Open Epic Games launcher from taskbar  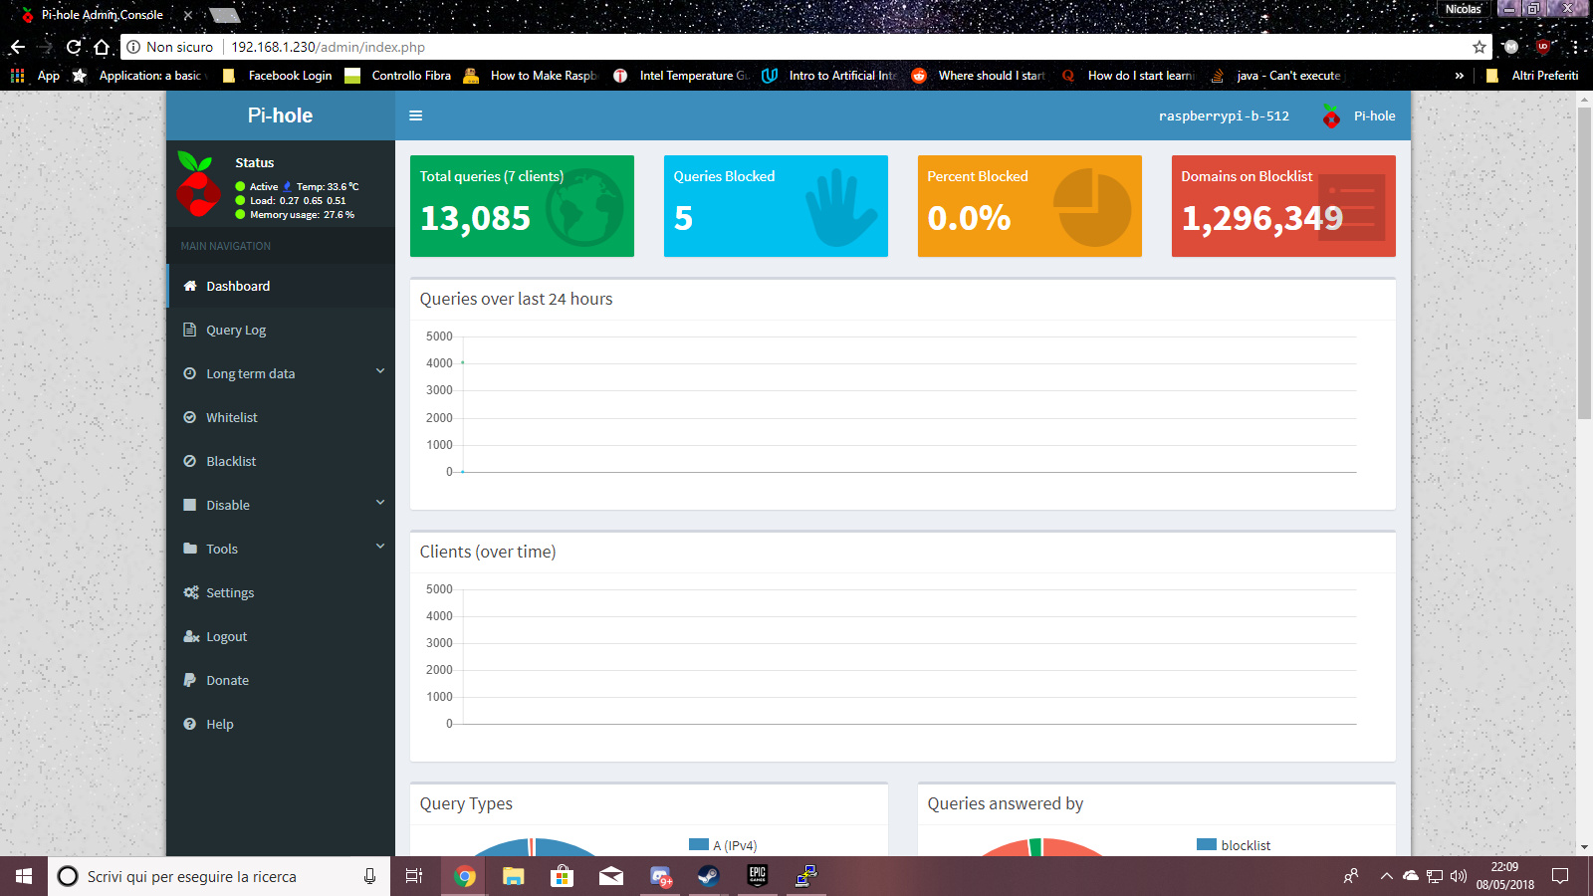(x=757, y=876)
